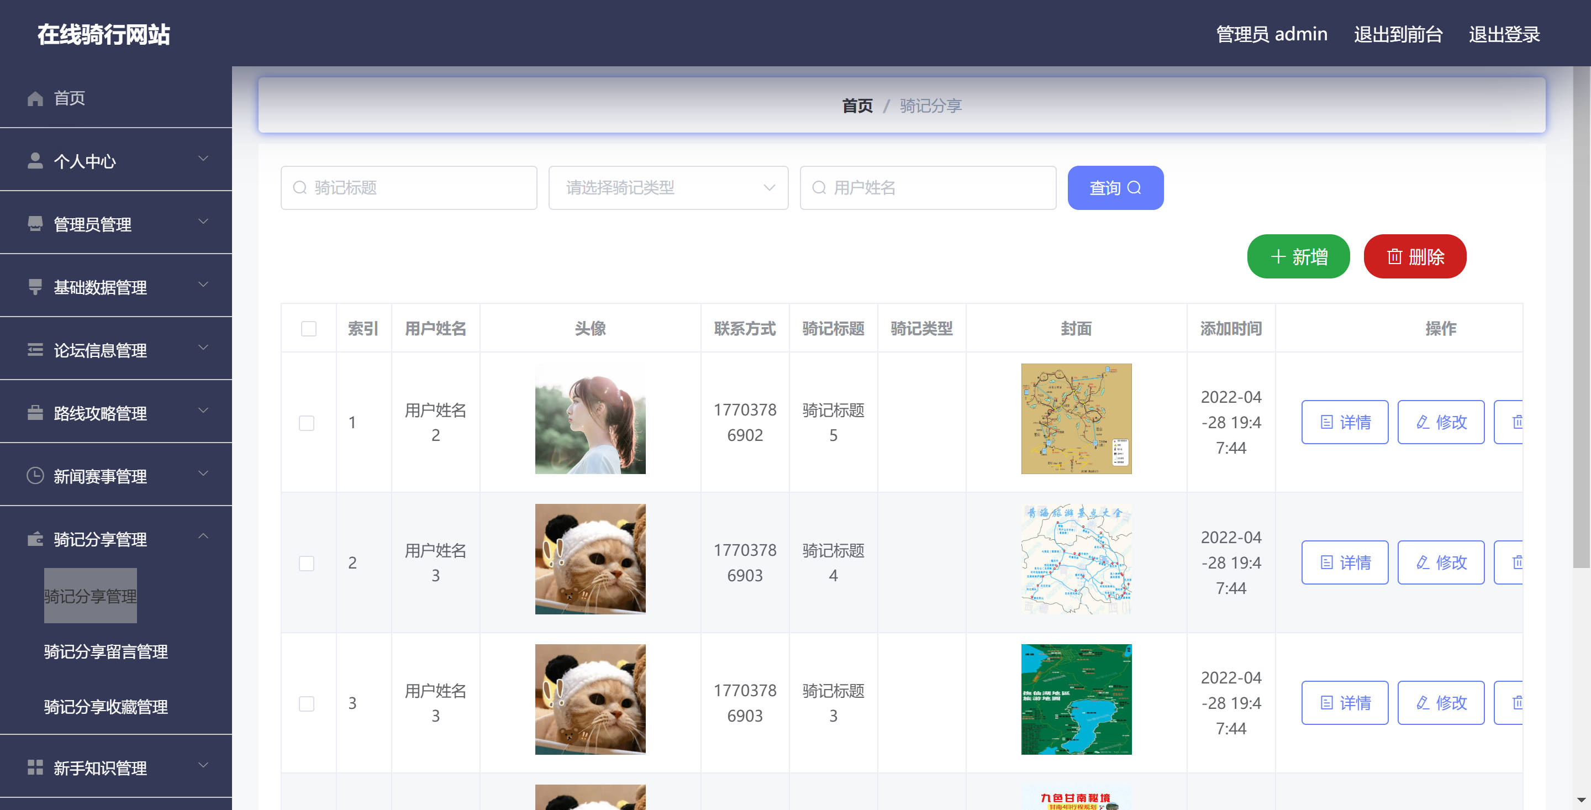This screenshot has height=810, width=1591.
Task: Click 退出登录 link in header
Action: click(1504, 34)
